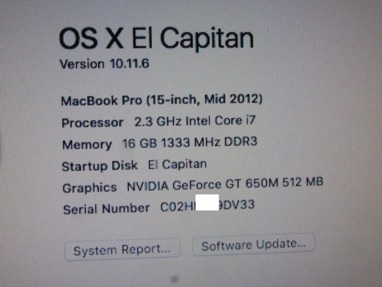Click the Memory label
Screen dimensions: 382x287
(87, 145)
